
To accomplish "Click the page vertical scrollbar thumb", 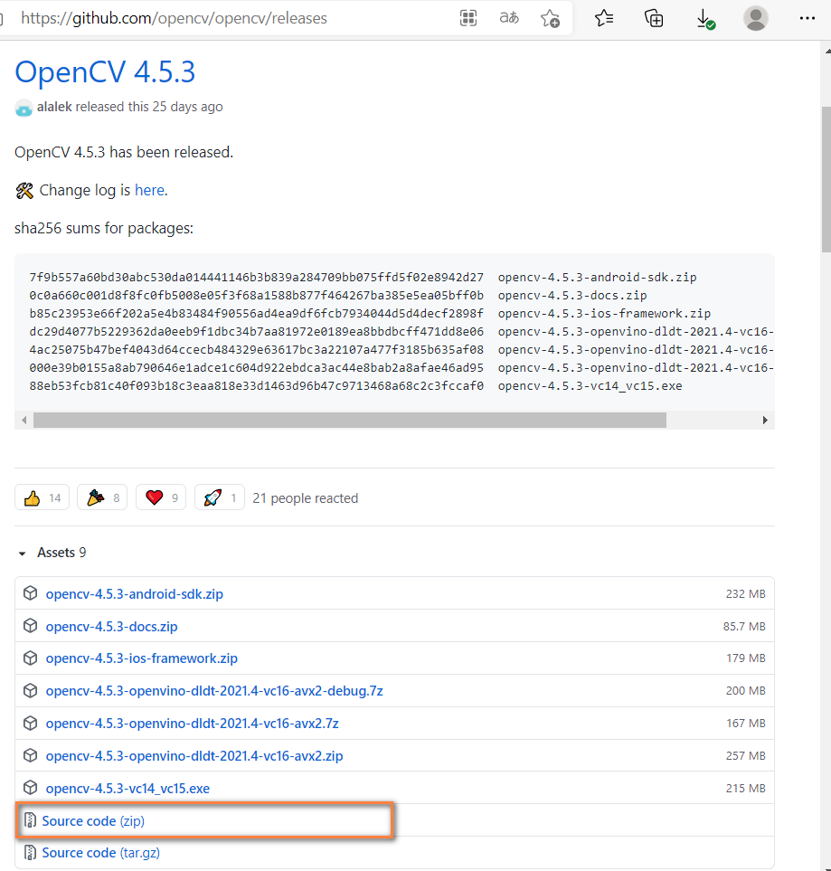I will pos(826,179).
